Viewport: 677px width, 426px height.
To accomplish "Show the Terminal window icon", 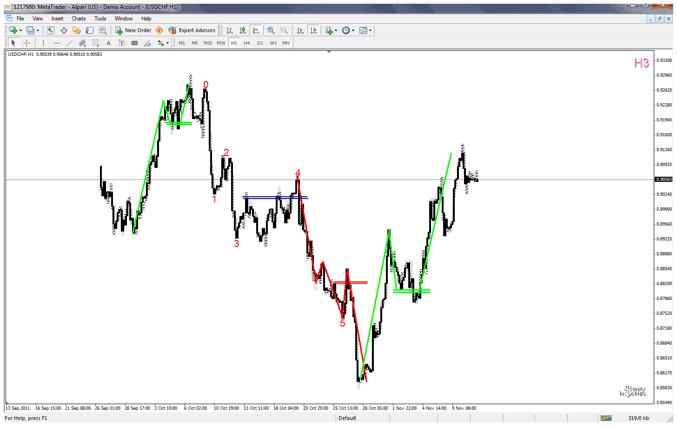I will pyautogui.click(x=90, y=30).
